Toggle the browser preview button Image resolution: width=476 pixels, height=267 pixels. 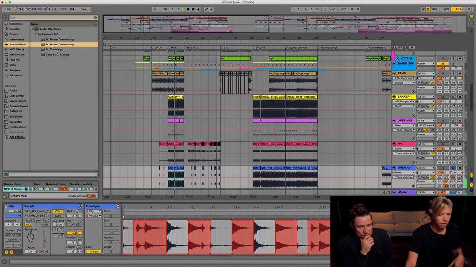coord(6,174)
